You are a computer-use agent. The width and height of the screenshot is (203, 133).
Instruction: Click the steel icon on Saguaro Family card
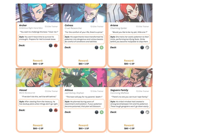(x=147, y=112)
